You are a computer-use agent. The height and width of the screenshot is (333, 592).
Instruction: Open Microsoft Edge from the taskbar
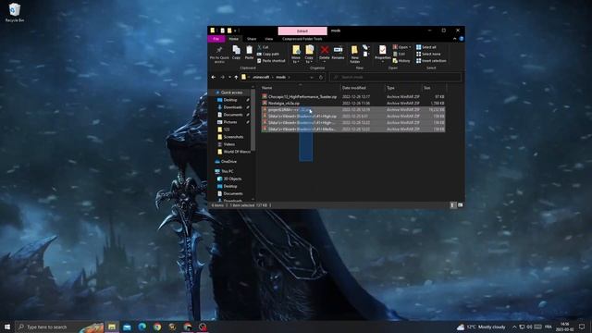tap(142, 327)
